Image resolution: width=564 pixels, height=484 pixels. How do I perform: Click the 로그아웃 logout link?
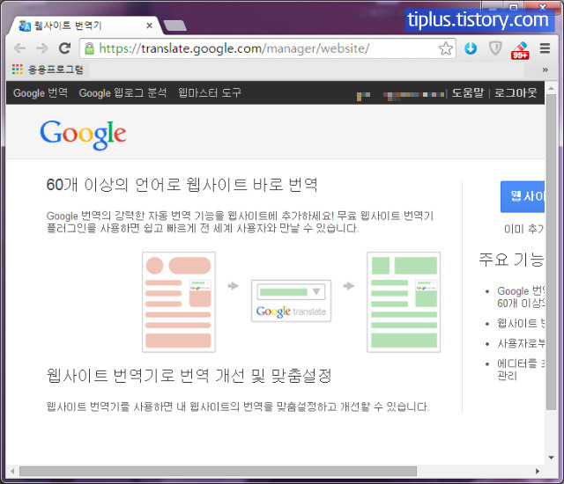click(516, 92)
